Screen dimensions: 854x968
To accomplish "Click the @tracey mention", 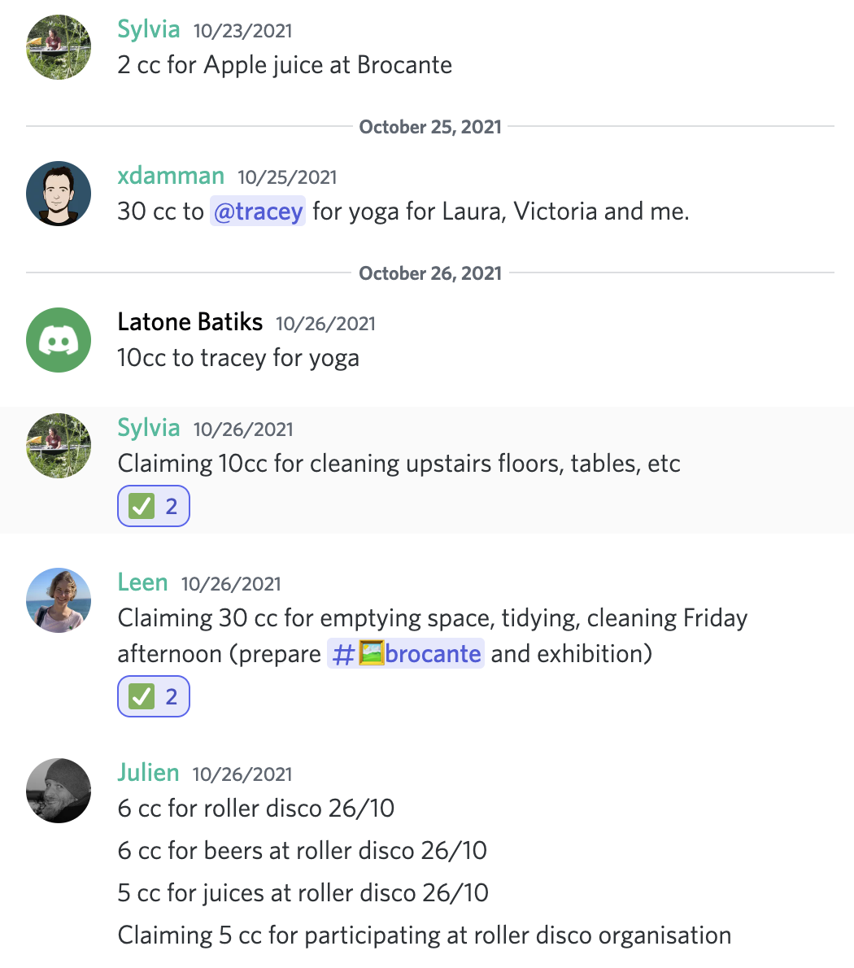I will click(258, 211).
